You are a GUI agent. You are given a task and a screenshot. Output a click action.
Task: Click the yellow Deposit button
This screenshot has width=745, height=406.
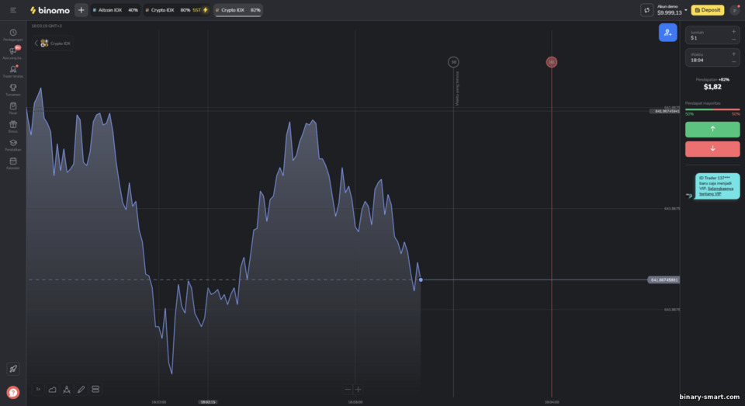708,10
